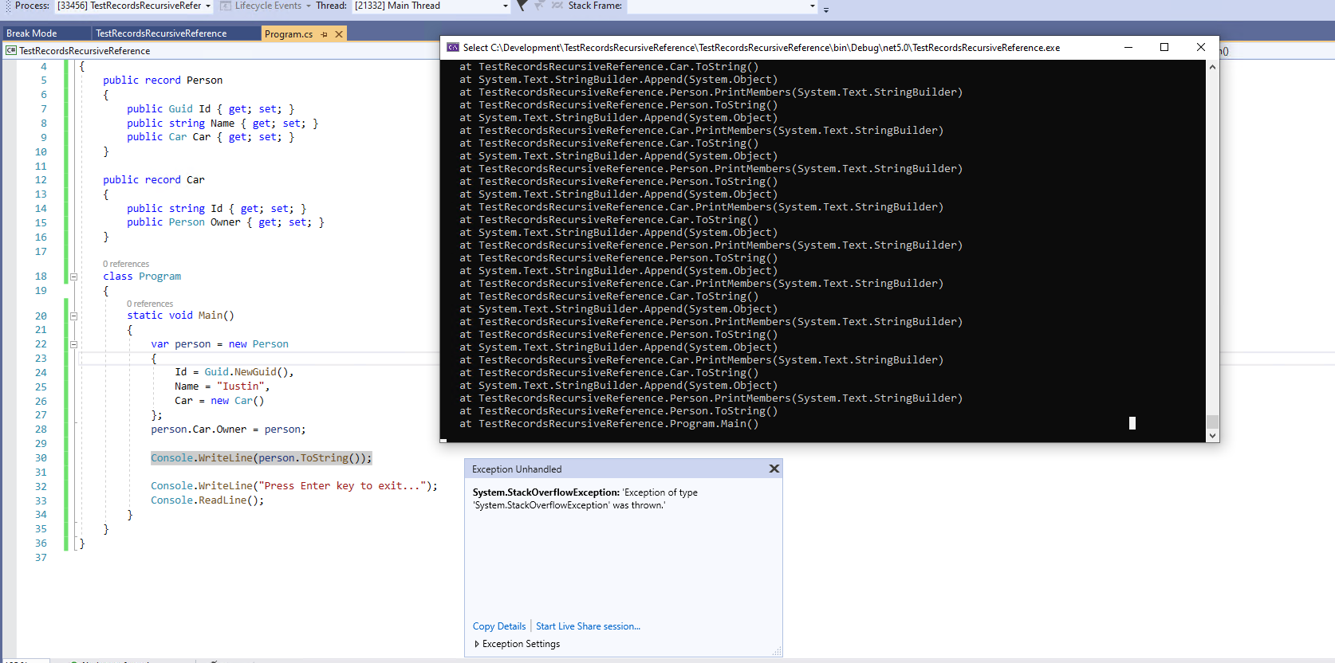Screen dimensions: 1335x663
Task: Click the Console.ReadLine() statement
Action: pyautogui.click(x=207, y=500)
